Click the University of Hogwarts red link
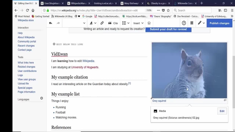This screenshot has height=132, width=235. pyautogui.click(x=85, y=67)
